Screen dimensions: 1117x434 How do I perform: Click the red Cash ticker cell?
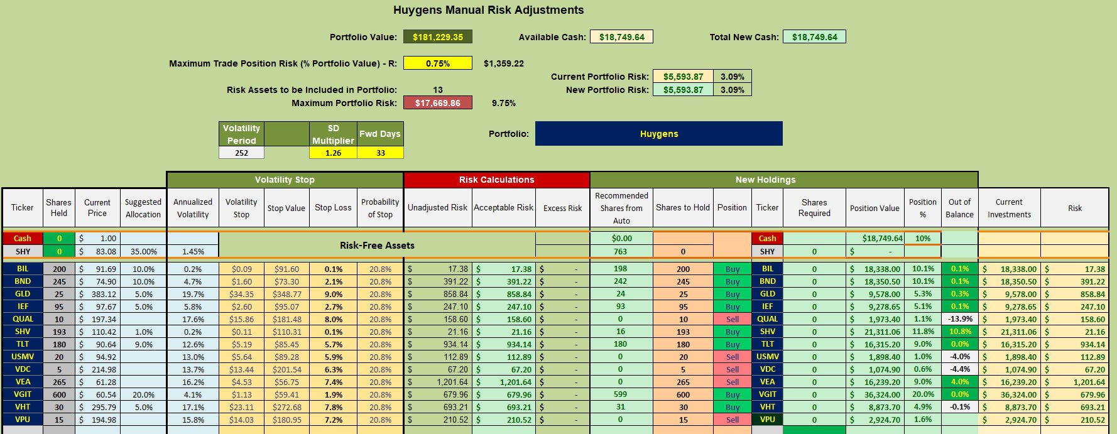tap(23, 238)
